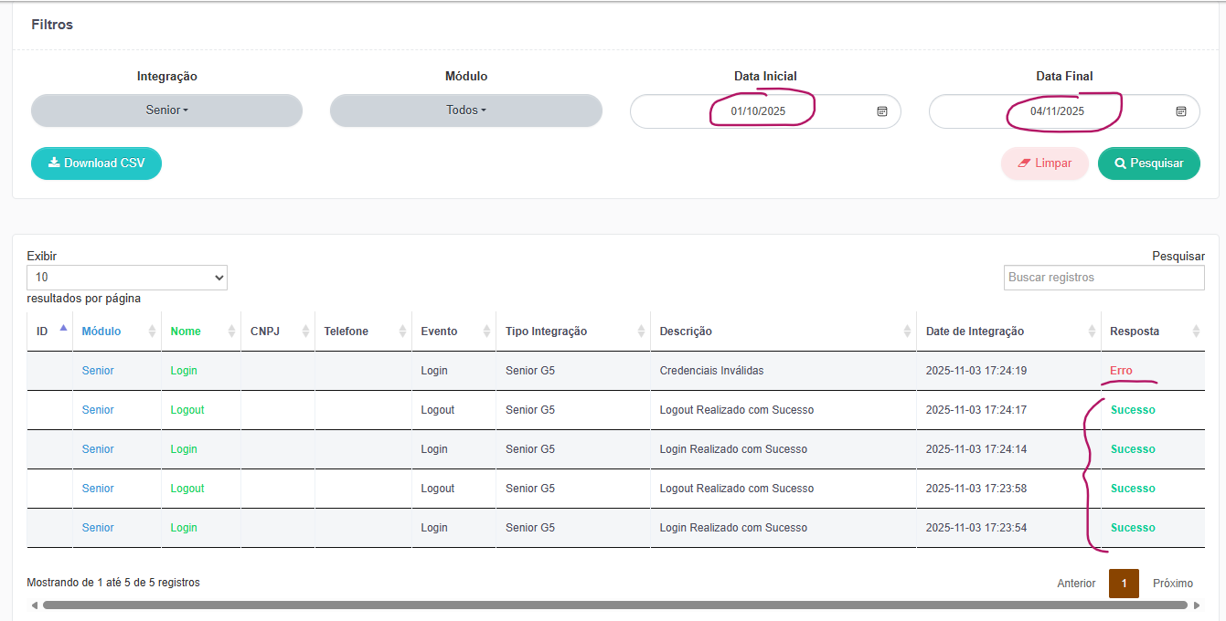Viewport: 1226px width, 621px height.
Task: Expand the Integração Senior dropdown
Action: point(166,111)
